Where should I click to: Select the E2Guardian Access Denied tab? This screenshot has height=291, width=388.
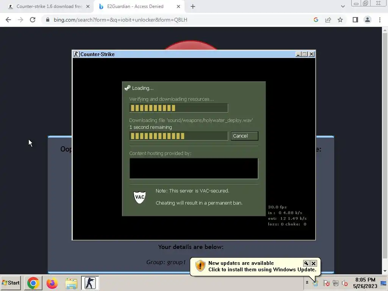135,6
